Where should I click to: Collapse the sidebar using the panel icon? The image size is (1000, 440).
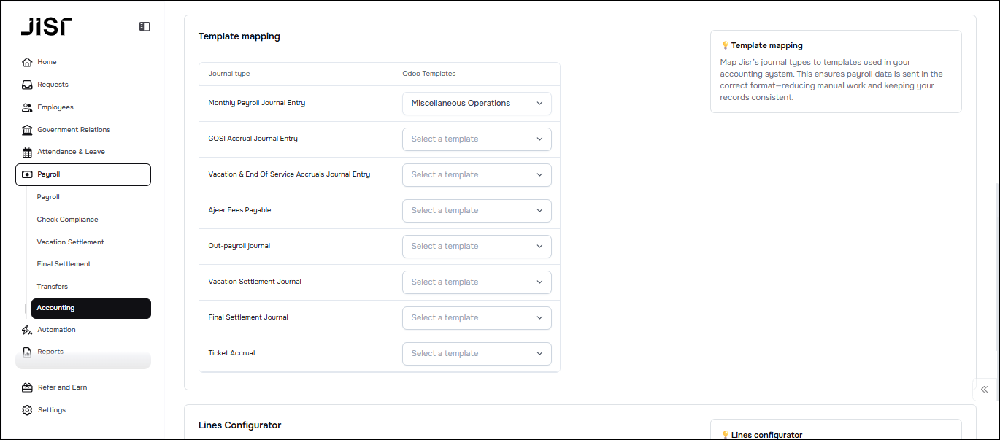[145, 26]
